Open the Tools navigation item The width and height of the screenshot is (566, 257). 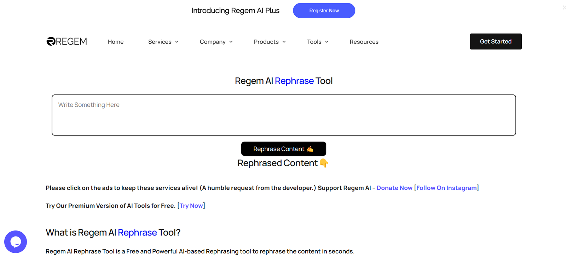coord(314,42)
